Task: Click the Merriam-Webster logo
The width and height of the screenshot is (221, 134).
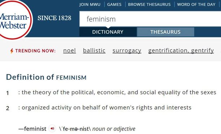Action: click(x=14, y=20)
